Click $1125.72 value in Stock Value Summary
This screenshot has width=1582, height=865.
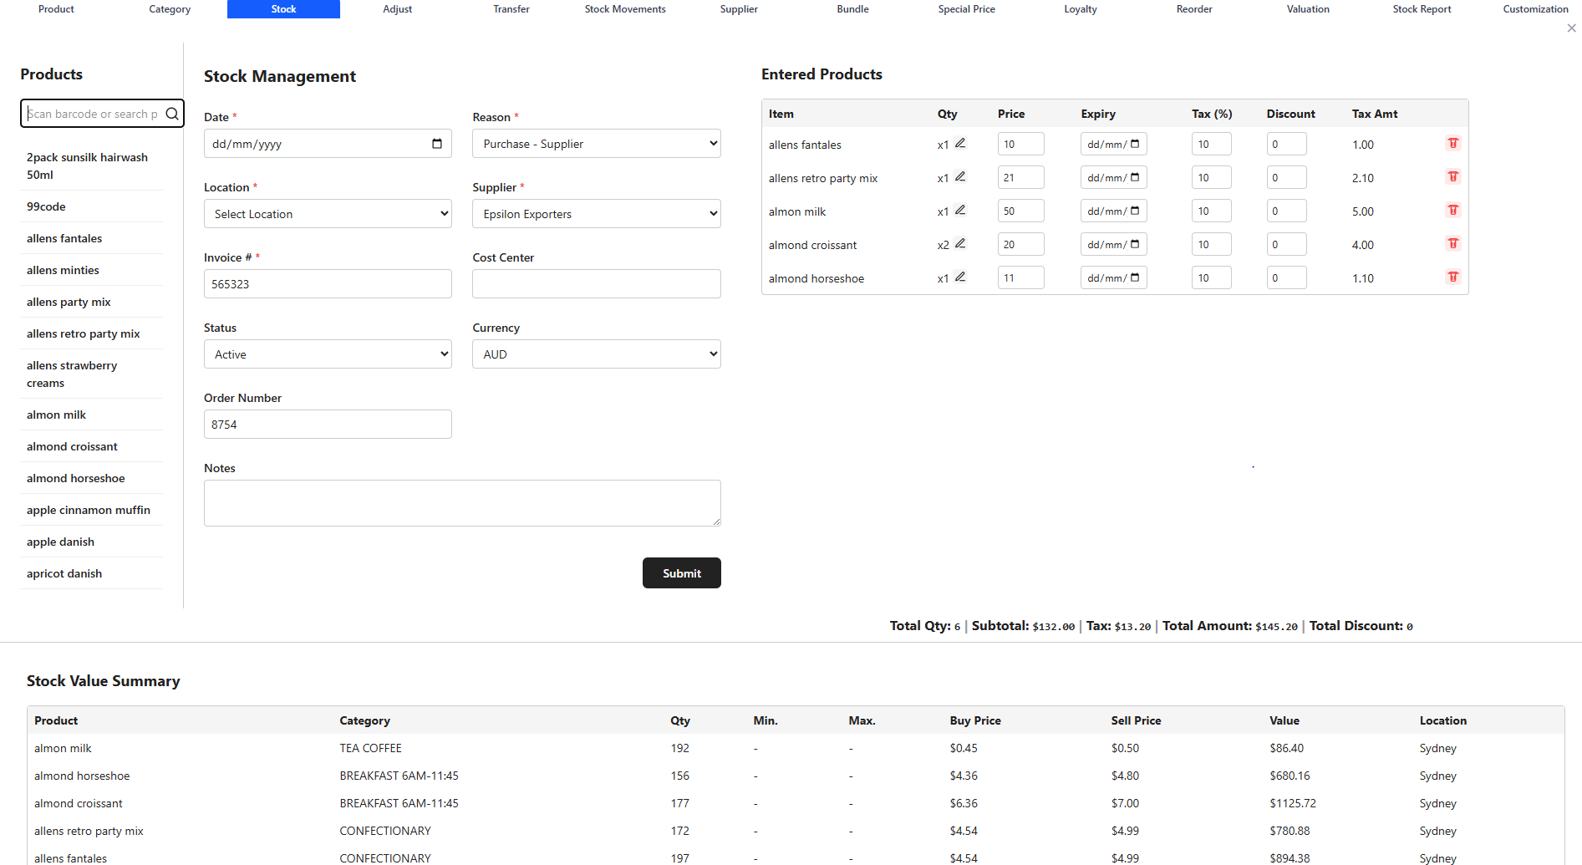pyautogui.click(x=1293, y=803)
